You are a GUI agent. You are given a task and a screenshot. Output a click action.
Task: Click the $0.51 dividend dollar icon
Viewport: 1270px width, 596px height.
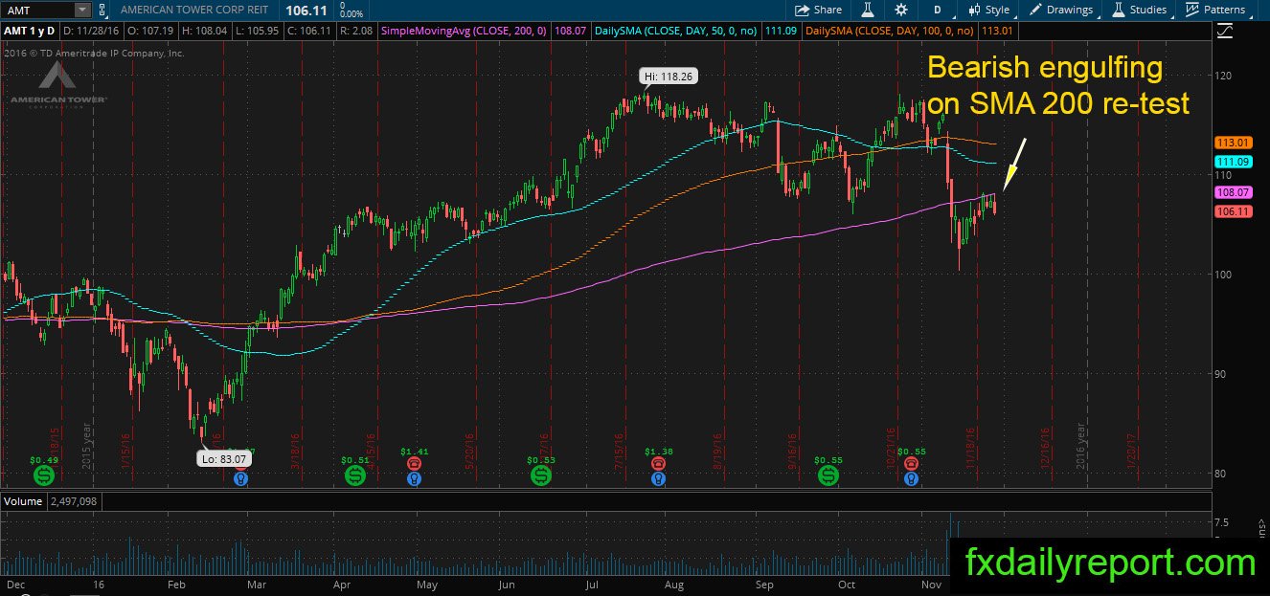(354, 475)
